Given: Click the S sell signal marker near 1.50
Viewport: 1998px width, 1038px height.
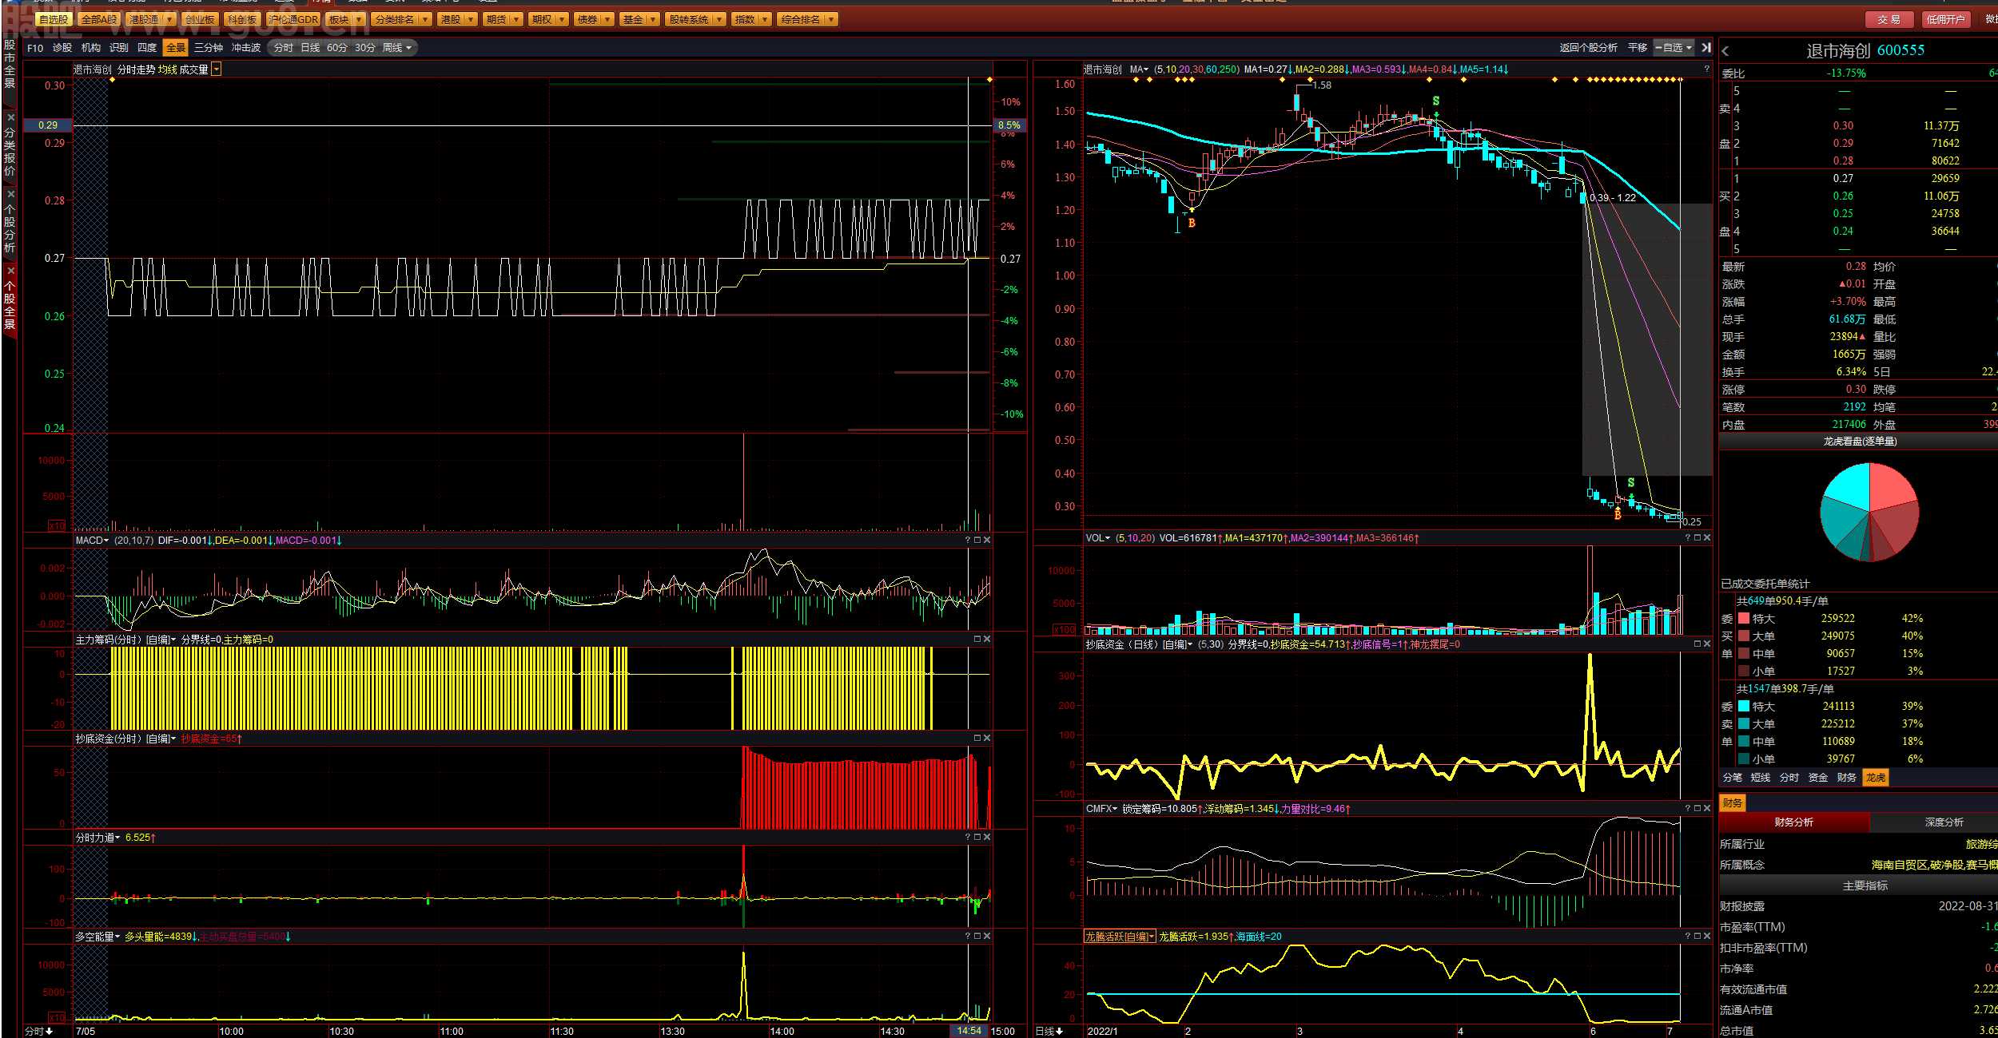Looking at the screenshot, I should coord(1436,101).
